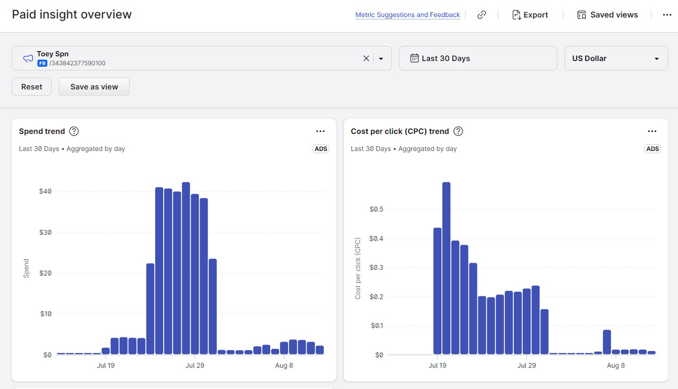
Task: Open the US Dollar currency dropdown
Action: tap(615, 58)
